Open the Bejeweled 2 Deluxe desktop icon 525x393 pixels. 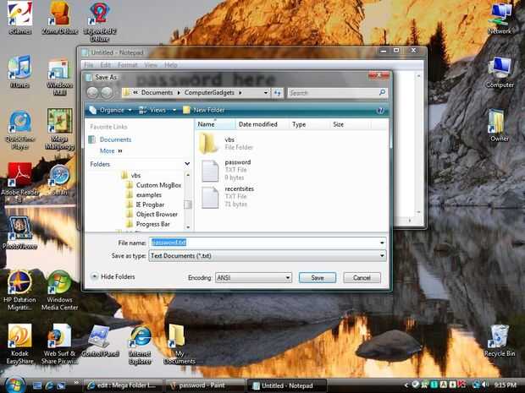100,21
